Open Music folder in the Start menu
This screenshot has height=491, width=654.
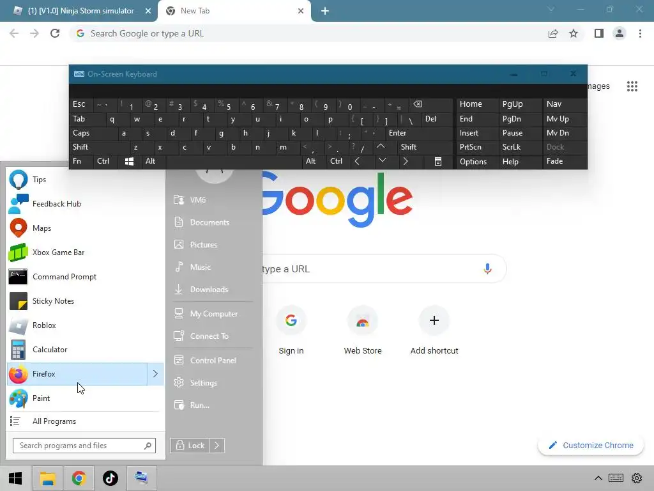213,267
